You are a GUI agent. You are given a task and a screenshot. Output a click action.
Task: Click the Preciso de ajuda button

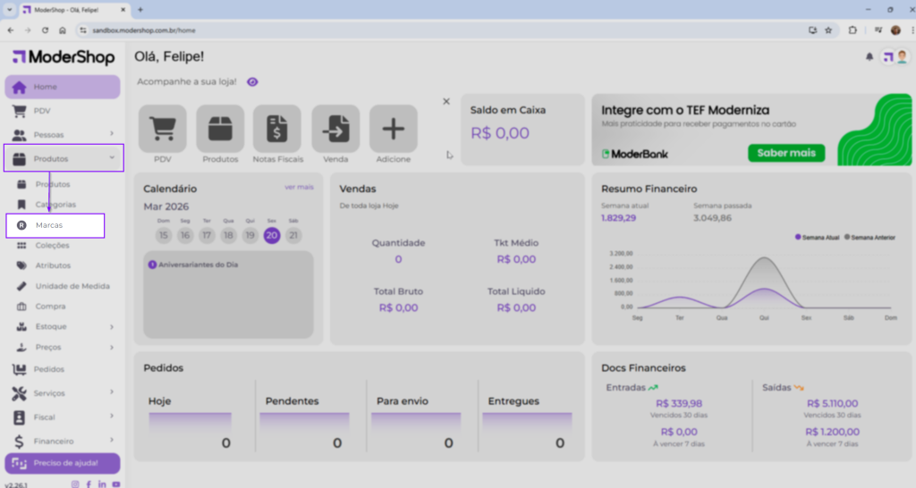pos(63,463)
